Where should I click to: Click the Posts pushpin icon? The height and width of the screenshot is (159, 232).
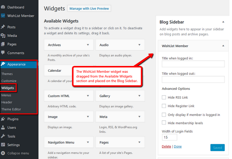(x=3, y=27)
